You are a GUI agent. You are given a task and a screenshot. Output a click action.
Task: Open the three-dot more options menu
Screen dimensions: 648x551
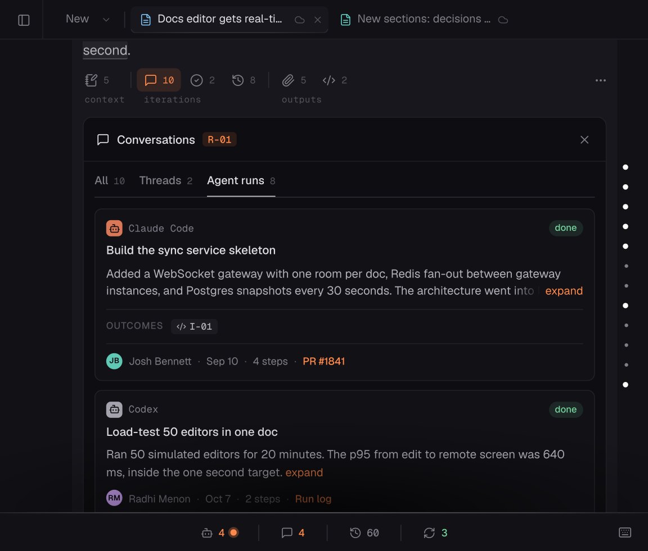point(601,80)
